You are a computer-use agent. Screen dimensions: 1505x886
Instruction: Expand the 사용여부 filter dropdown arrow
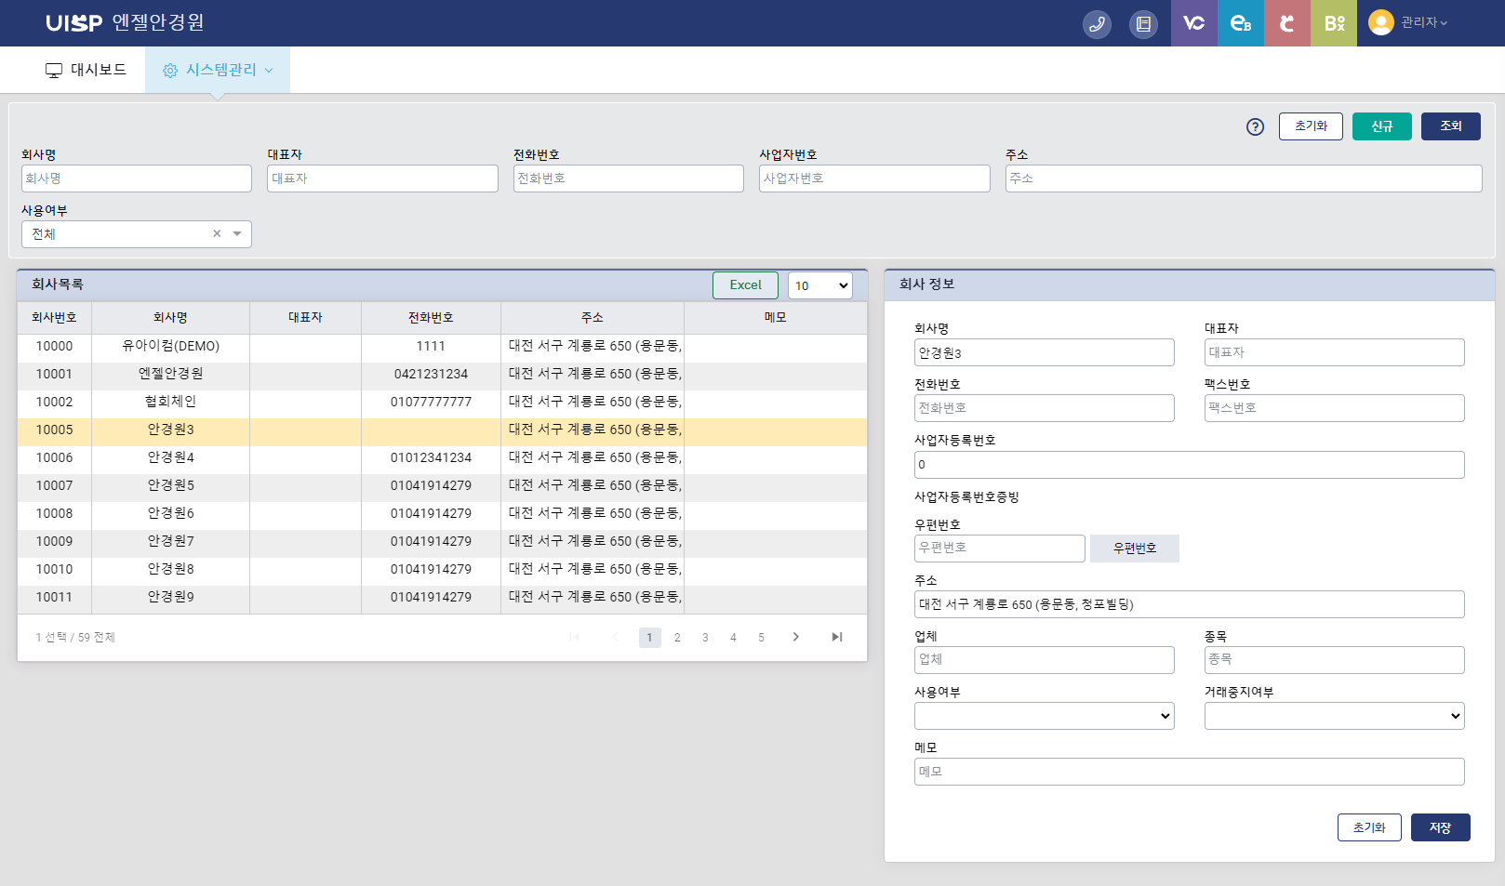[237, 233]
